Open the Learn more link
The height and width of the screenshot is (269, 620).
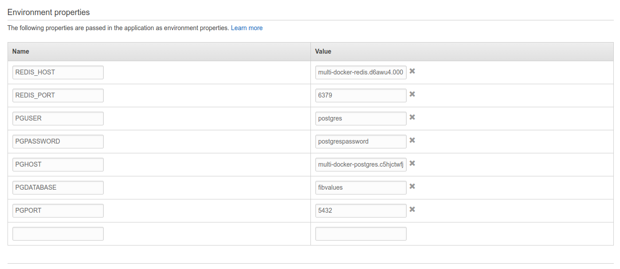click(247, 28)
